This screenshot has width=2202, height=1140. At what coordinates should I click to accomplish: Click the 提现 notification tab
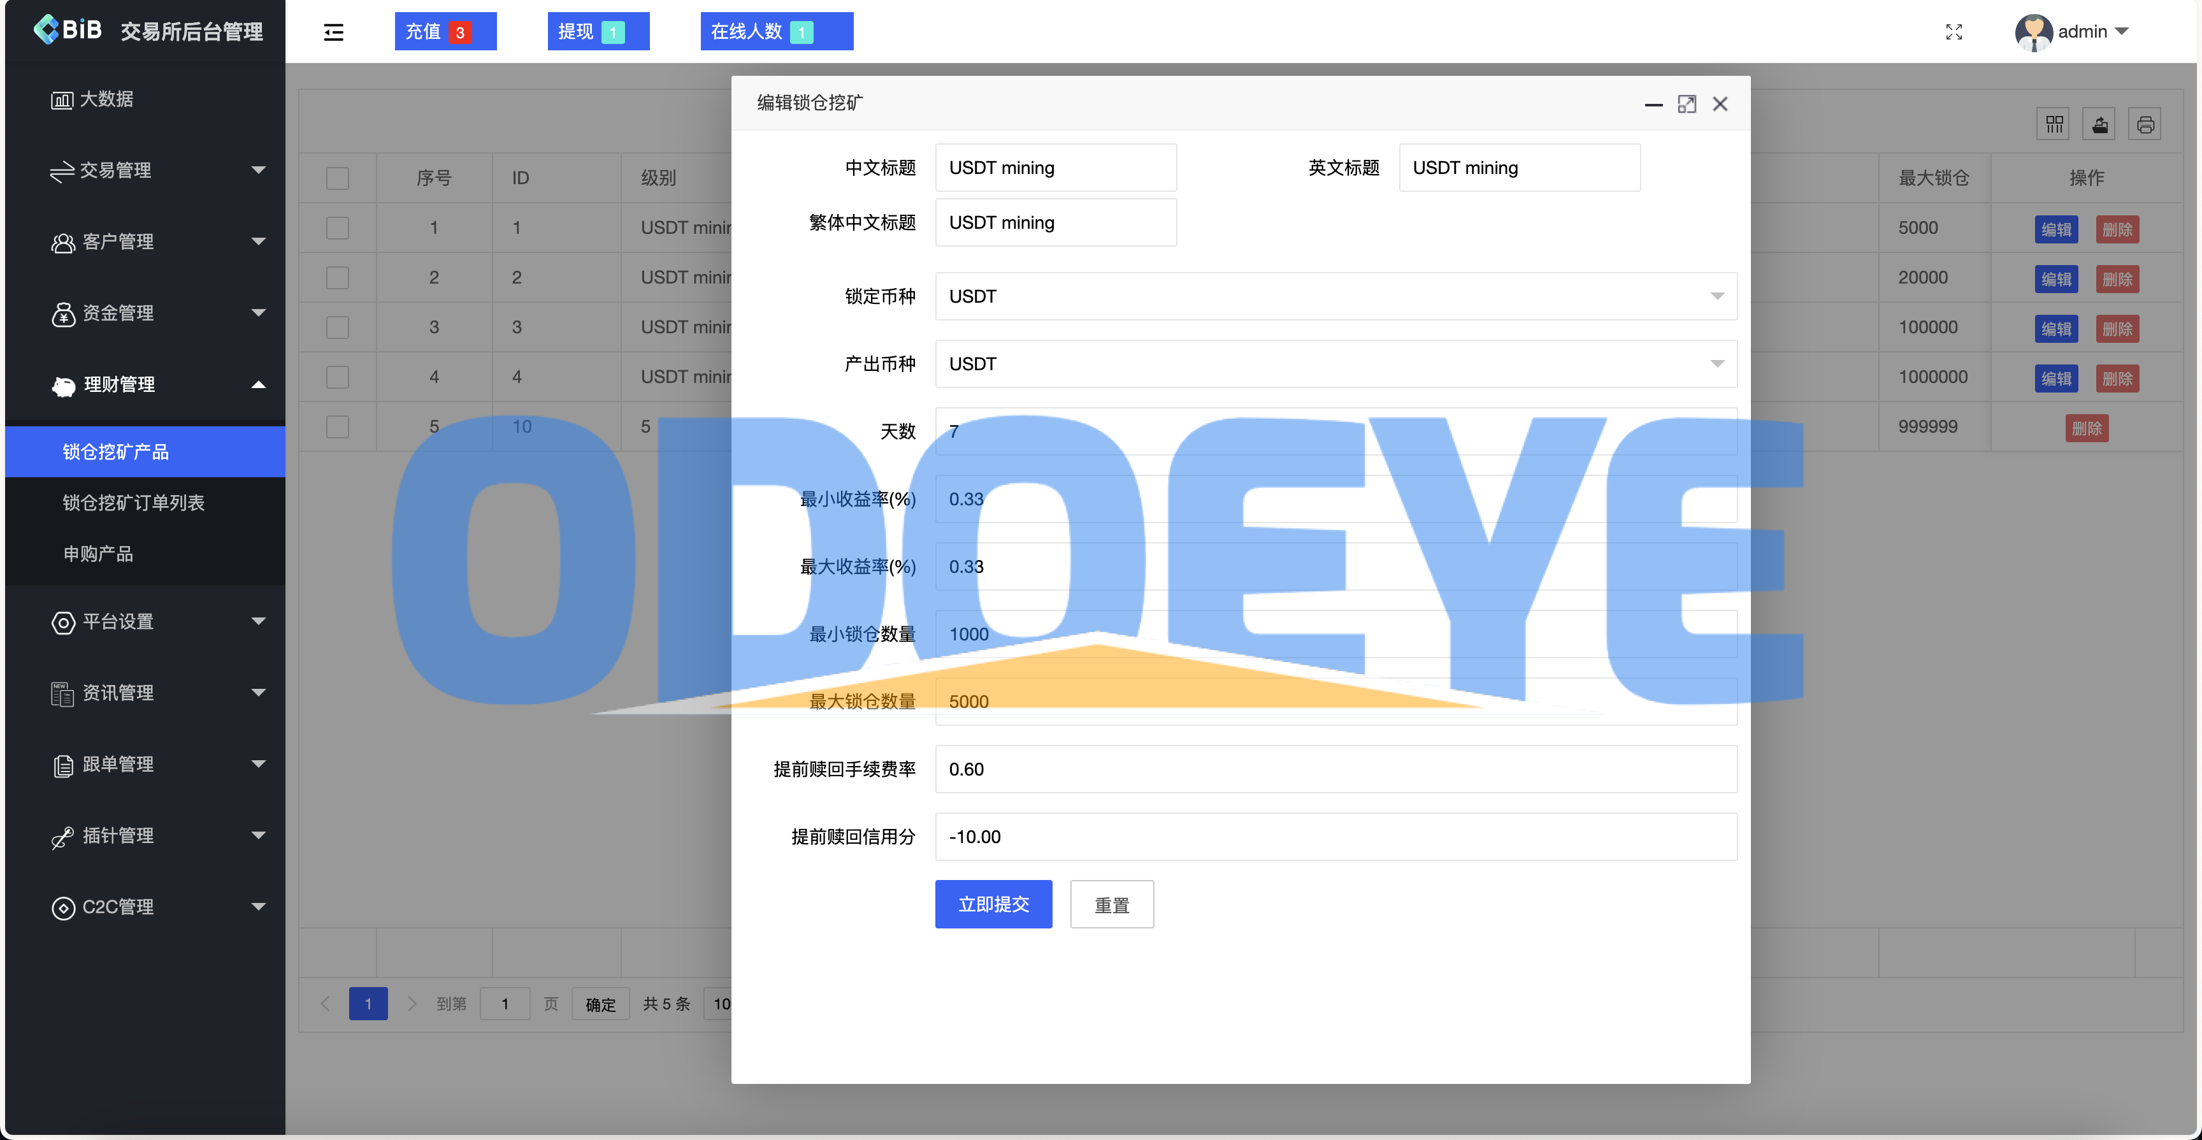(x=598, y=32)
